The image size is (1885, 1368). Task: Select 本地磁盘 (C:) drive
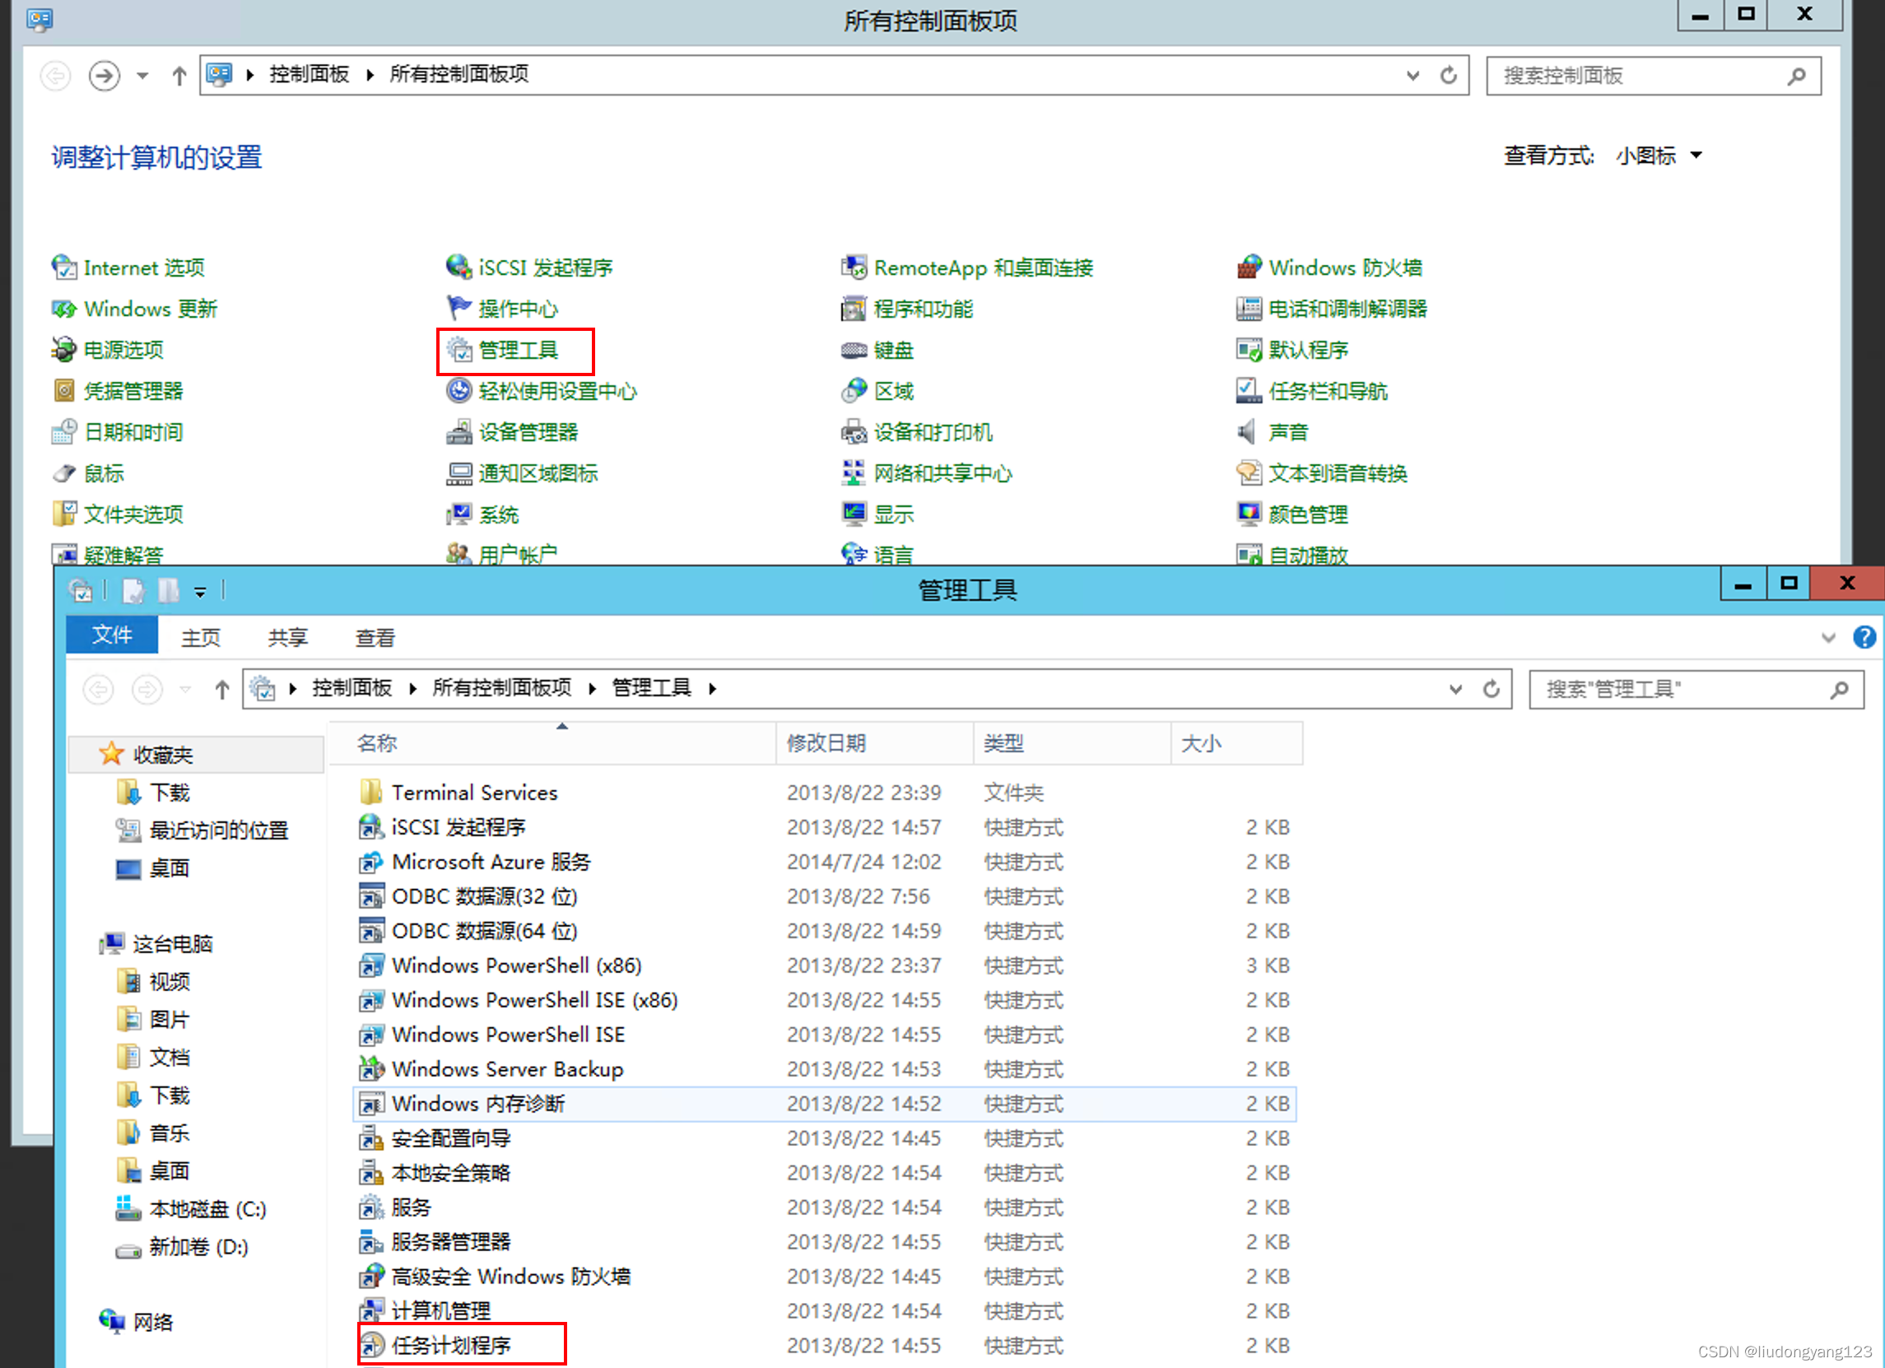pyautogui.click(x=191, y=1209)
